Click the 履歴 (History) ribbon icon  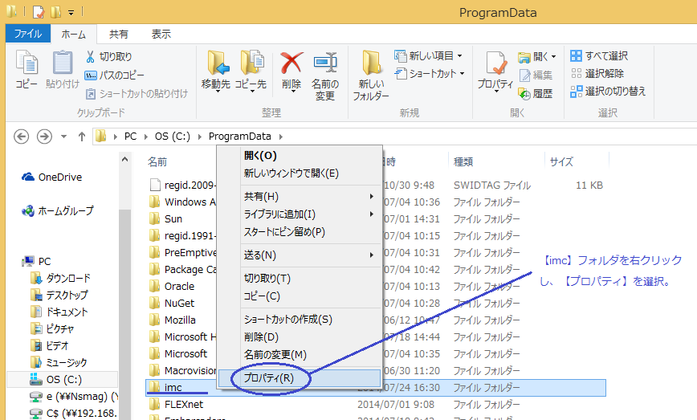point(524,93)
